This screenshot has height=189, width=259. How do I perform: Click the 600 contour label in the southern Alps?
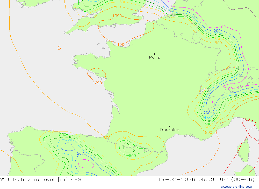coord(208,127)
